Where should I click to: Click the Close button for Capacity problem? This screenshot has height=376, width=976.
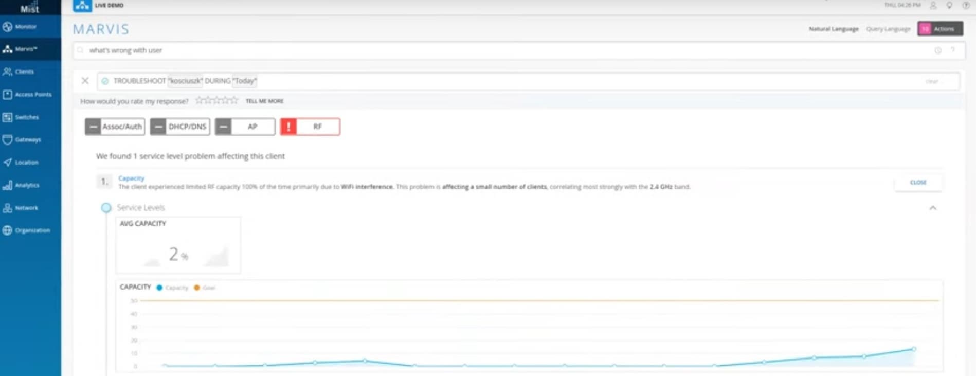pyautogui.click(x=918, y=183)
